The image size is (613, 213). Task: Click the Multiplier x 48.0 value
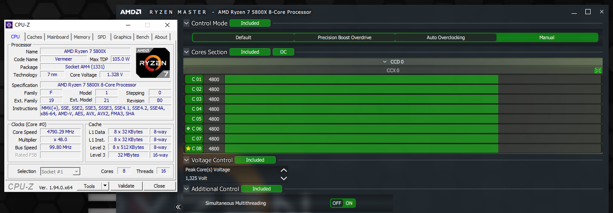(60, 139)
